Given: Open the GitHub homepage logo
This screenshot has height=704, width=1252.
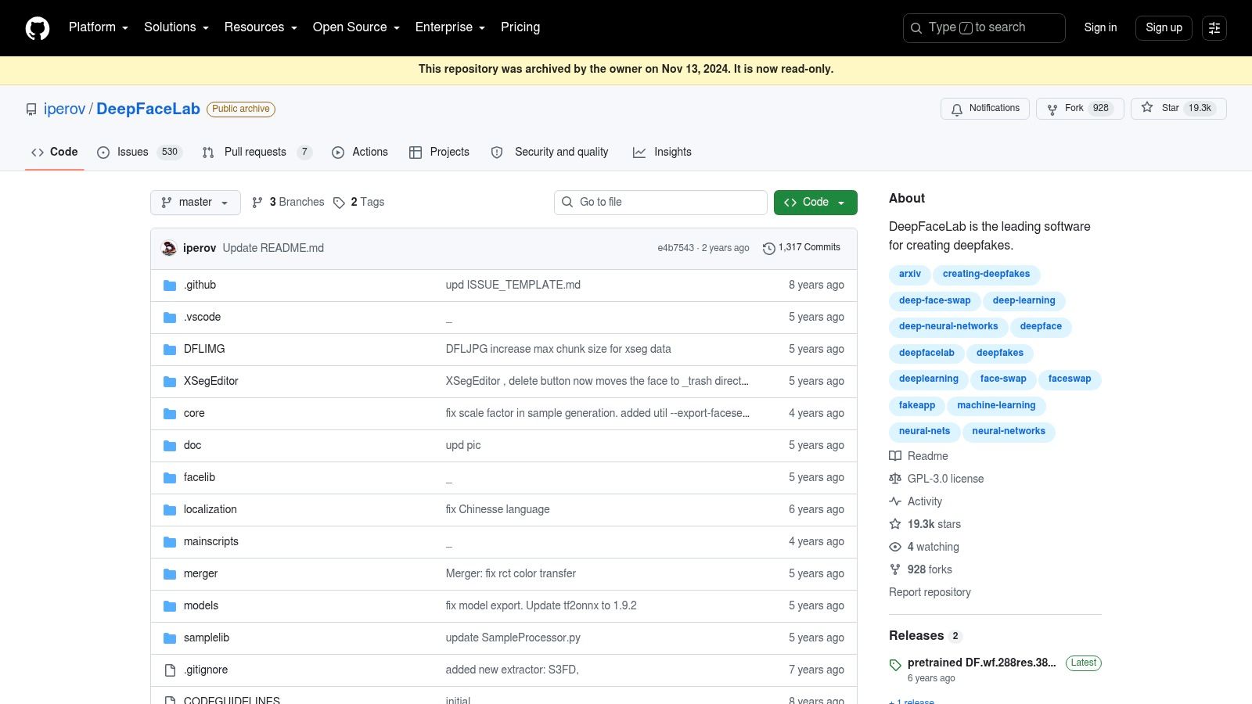Looking at the screenshot, I should [38, 28].
